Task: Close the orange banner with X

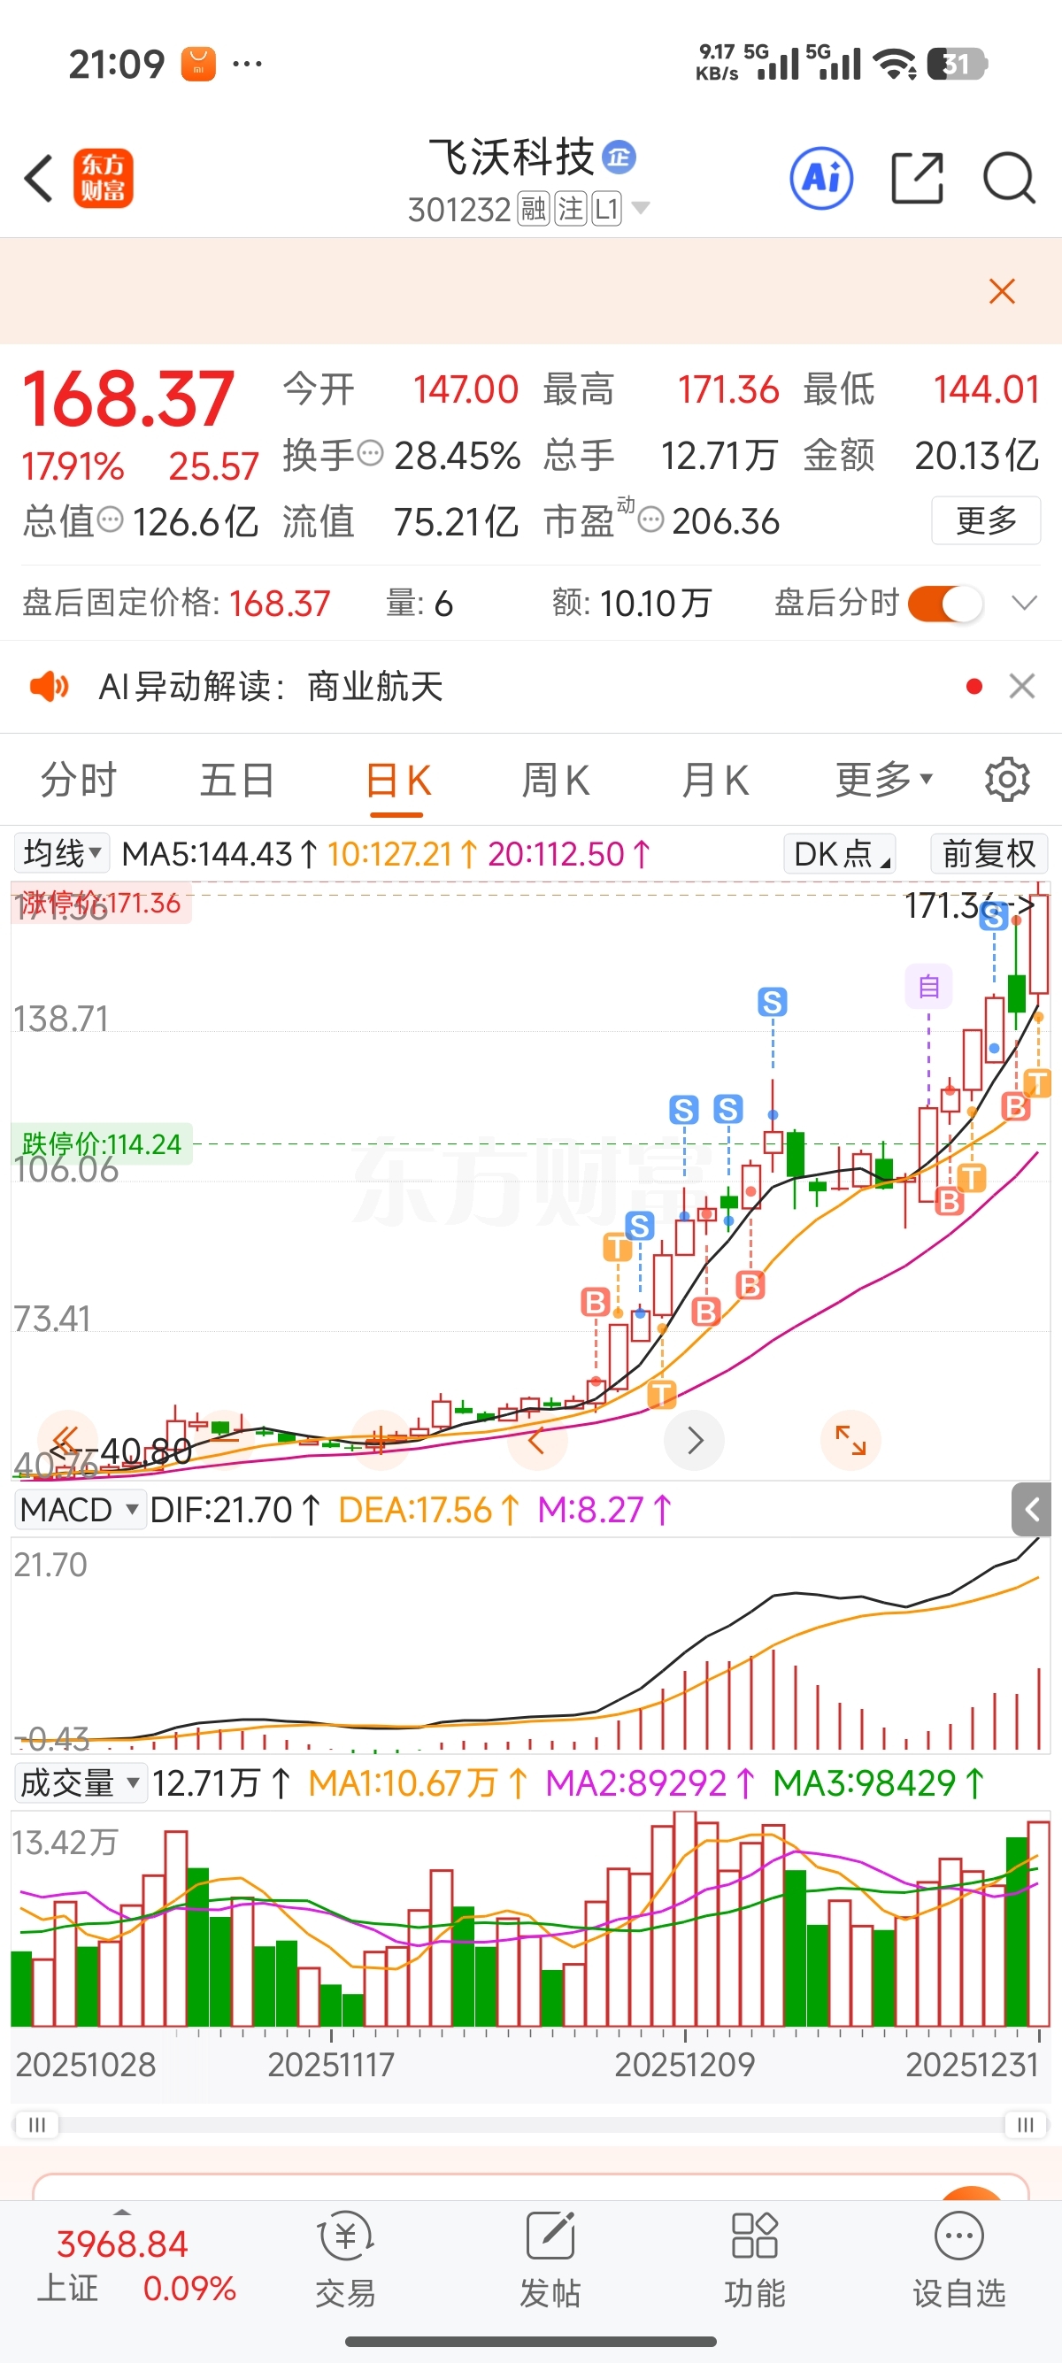Action: point(1002,292)
